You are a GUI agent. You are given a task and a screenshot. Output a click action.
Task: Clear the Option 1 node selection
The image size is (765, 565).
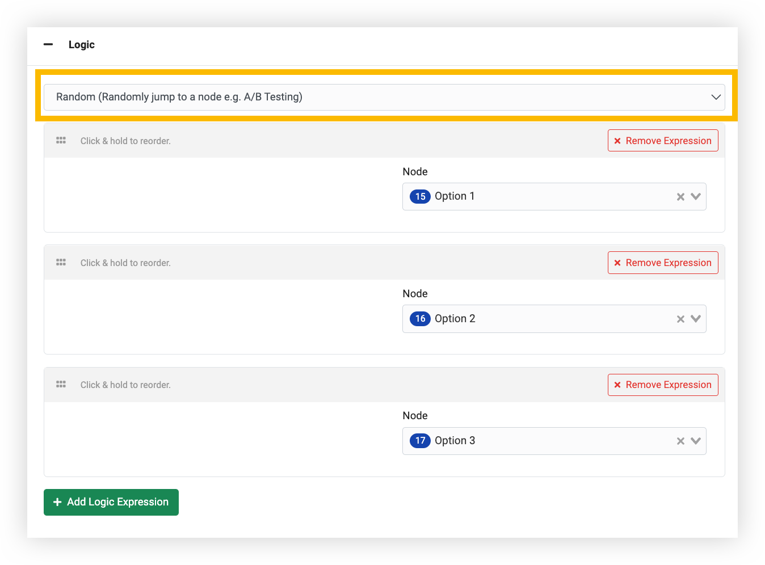click(x=680, y=197)
